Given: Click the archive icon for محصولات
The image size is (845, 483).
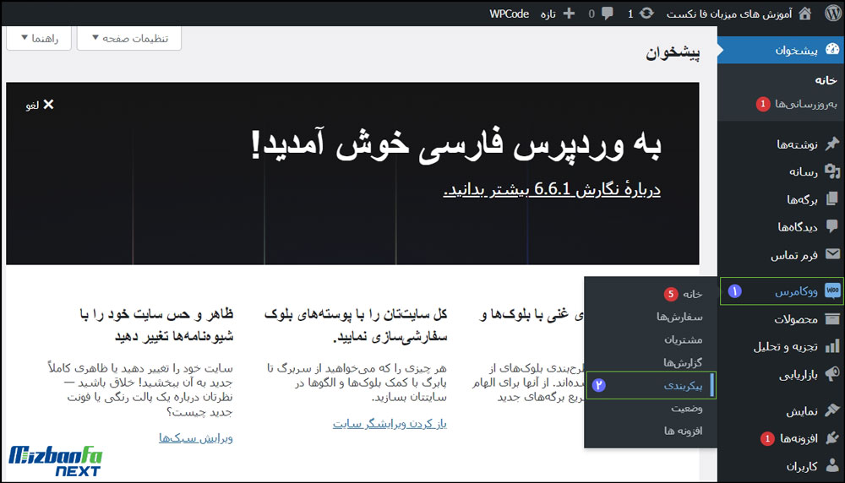Looking at the screenshot, I should click(832, 319).
